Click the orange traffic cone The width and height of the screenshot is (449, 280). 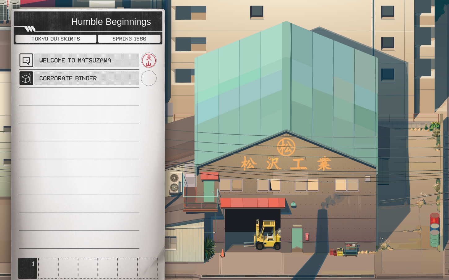(x=222, y=253)
